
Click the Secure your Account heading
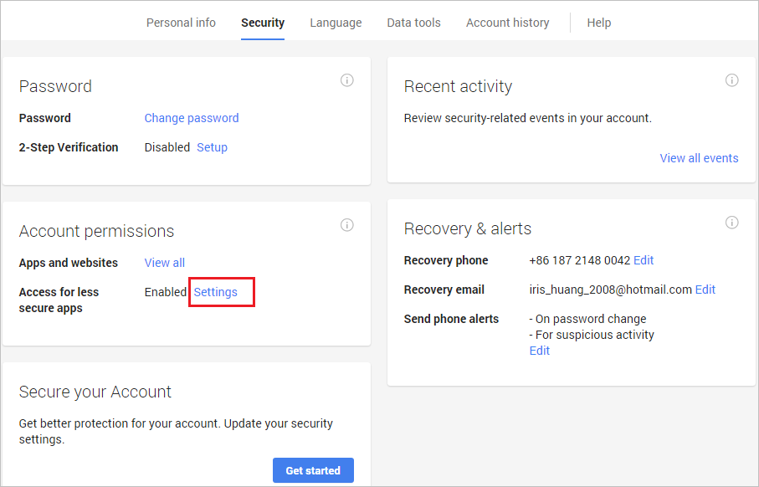[x=95, y=392]
